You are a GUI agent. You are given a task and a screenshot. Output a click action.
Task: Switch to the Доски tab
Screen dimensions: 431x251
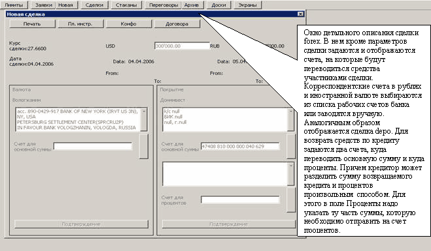pyautogui.click(x=219, y=5)
